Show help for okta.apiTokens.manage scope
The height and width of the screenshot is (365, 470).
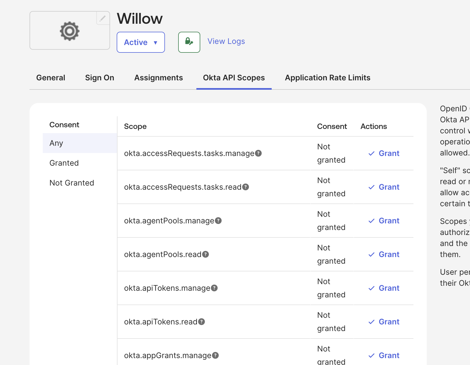[214, 288]
